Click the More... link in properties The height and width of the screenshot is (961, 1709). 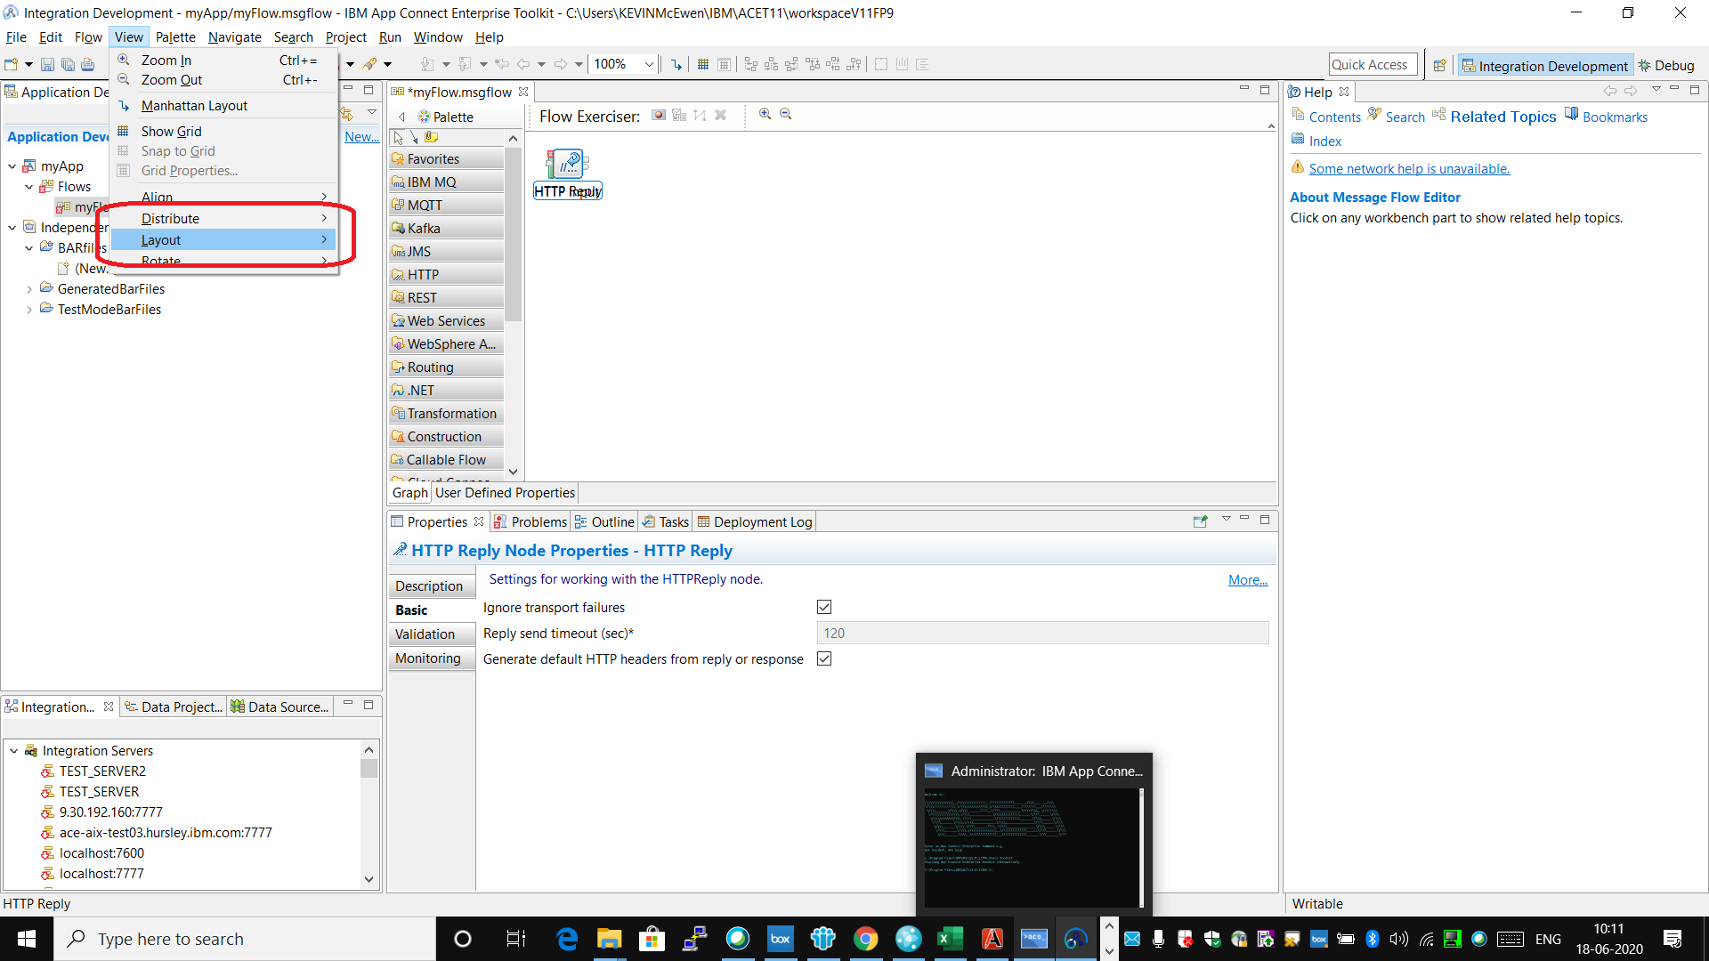(x=1247, y=580)
